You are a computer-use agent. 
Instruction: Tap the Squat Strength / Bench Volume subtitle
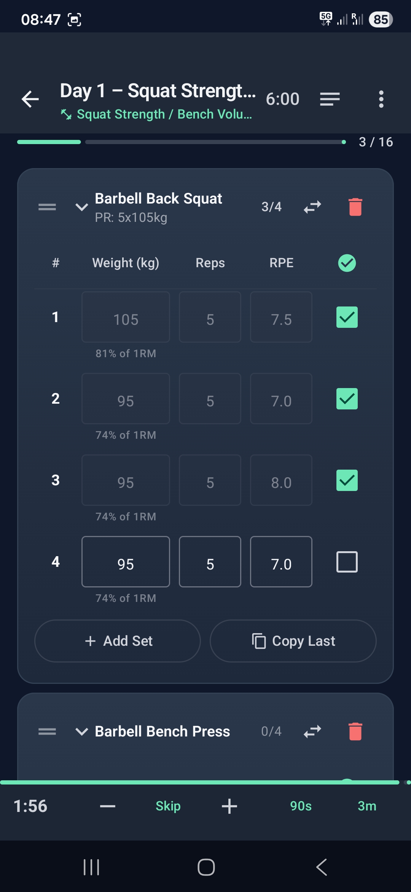click(x=157, y=114)
